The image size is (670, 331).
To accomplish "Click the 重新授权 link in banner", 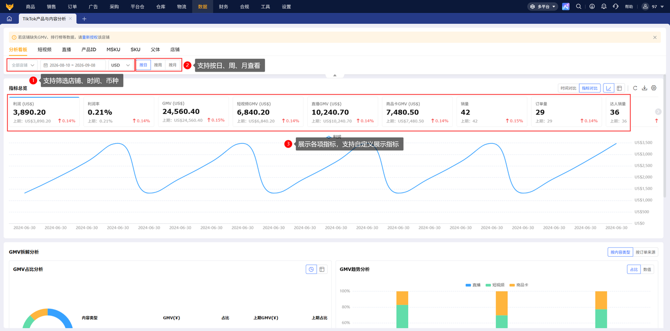I will pos(90,38).
